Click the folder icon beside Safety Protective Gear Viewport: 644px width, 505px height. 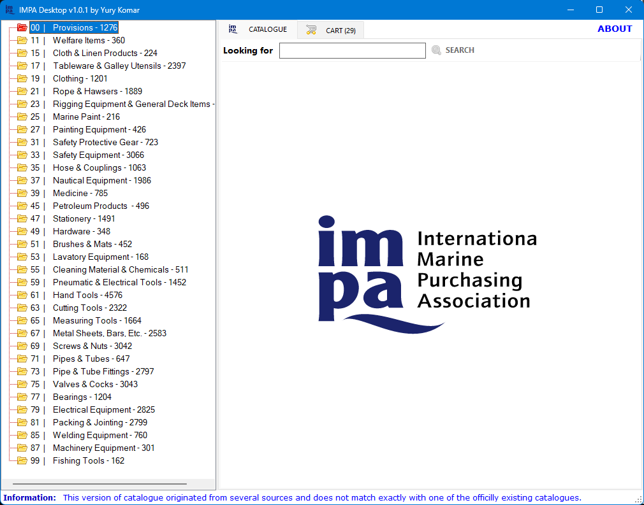pos(22,143)
